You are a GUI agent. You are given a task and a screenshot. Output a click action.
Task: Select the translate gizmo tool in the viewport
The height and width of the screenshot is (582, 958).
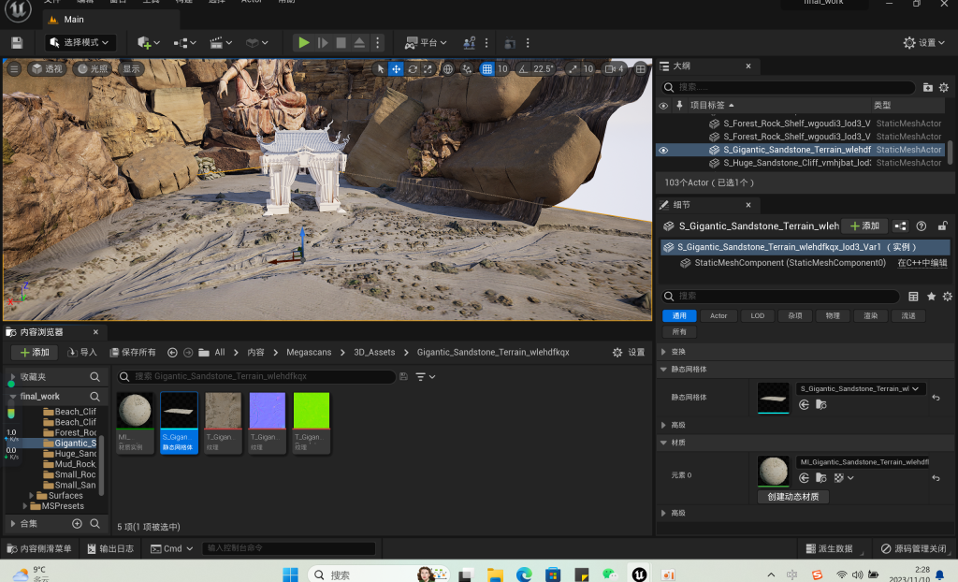click(396, 69)
